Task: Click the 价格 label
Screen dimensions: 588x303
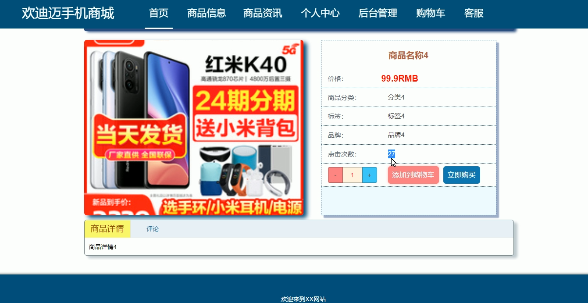Action: pyautogui.click(x=335, y=79)
